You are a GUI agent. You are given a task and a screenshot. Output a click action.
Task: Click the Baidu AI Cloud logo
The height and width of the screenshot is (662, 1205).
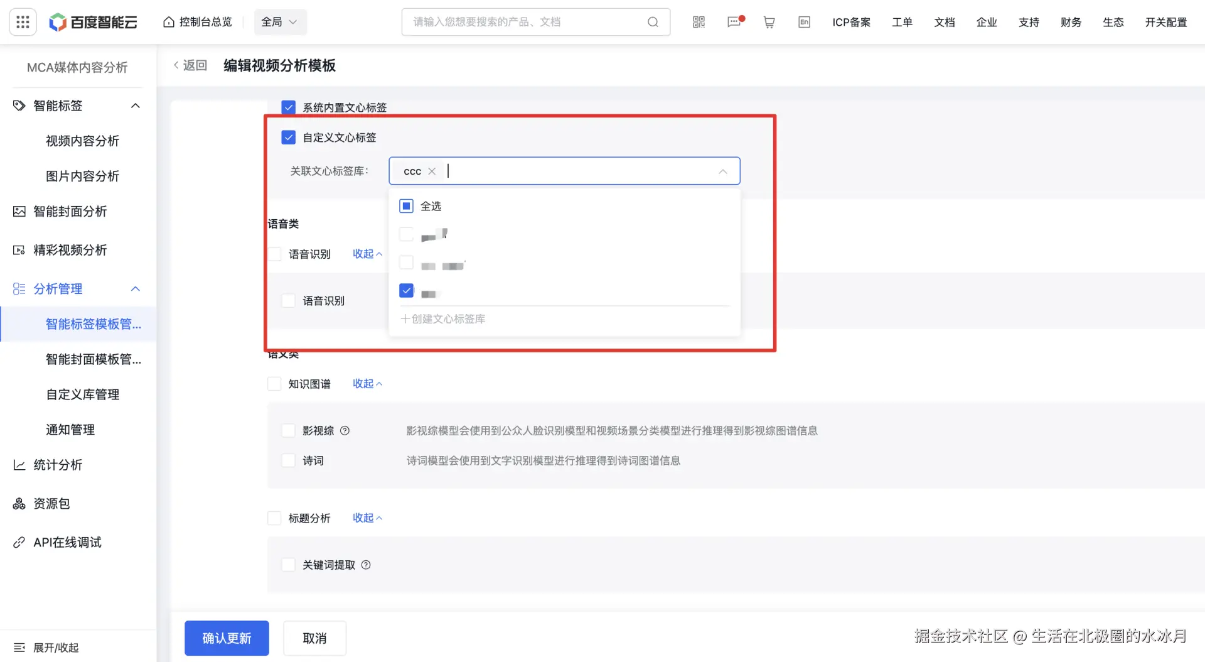pos(93,22)
